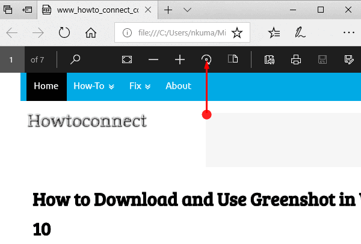Image resolution: width=361 pixels, height=244 pixels.
Task: Open Home in site navigation
Action: tap(46, 86)
